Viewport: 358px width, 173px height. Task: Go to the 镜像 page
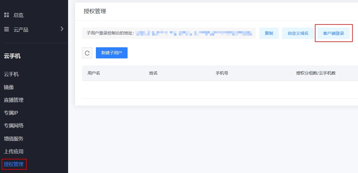pos(9,87)
